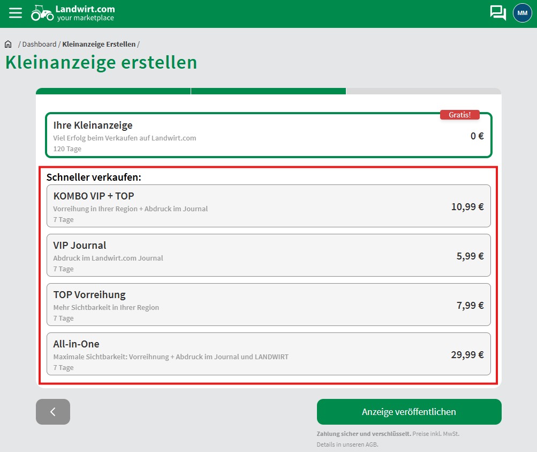Enable the TOP Vorreihung upgrade

(269, 305)
